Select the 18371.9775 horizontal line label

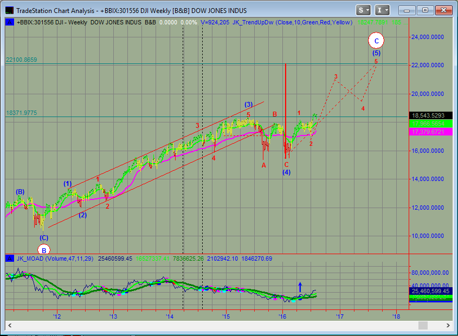point(22,113)
